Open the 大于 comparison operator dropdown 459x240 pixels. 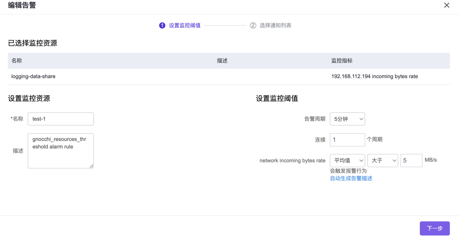[x=383, y=161]
